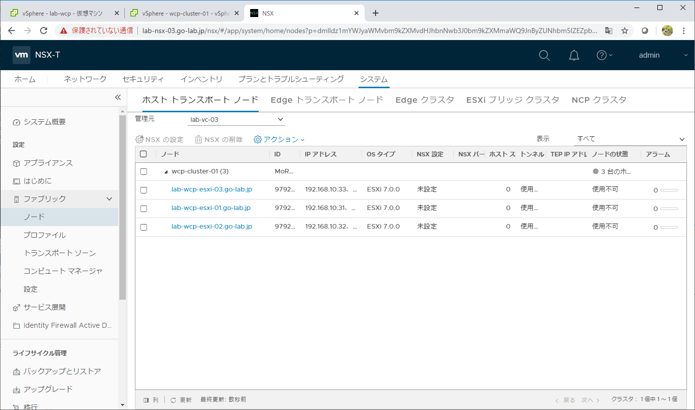The width and height of the screenshot is (695, 410).
Task: Select トランスポート ゾーン in the sidebar
Action: pyautogui.click(x=60, y=253)
